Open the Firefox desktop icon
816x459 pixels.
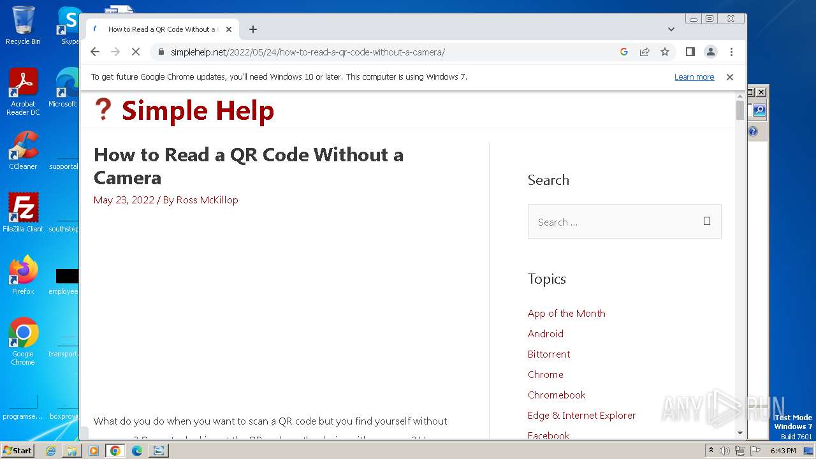[23, 275]
